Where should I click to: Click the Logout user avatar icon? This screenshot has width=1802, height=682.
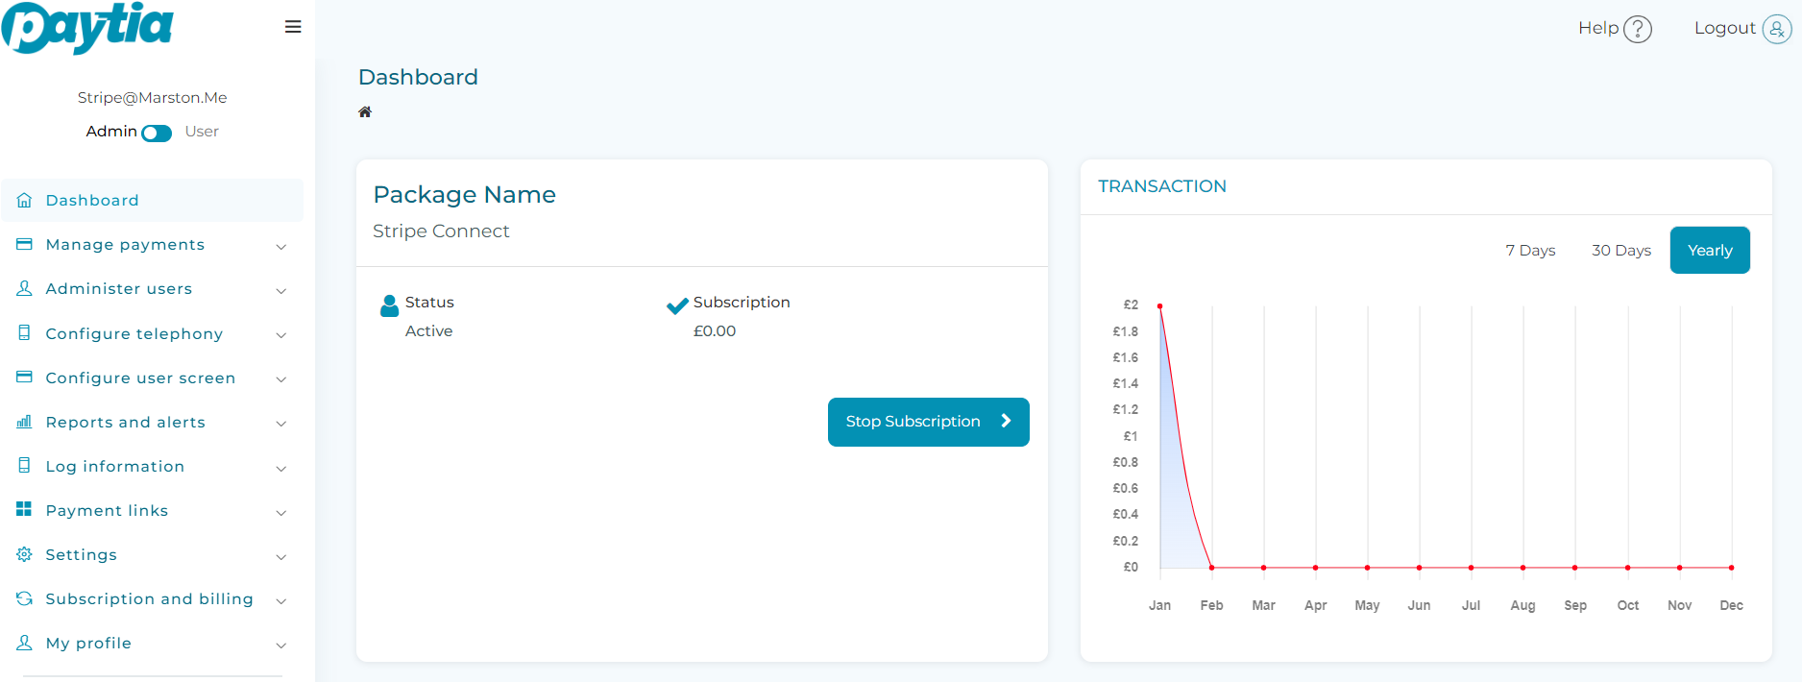point(1777,30)
